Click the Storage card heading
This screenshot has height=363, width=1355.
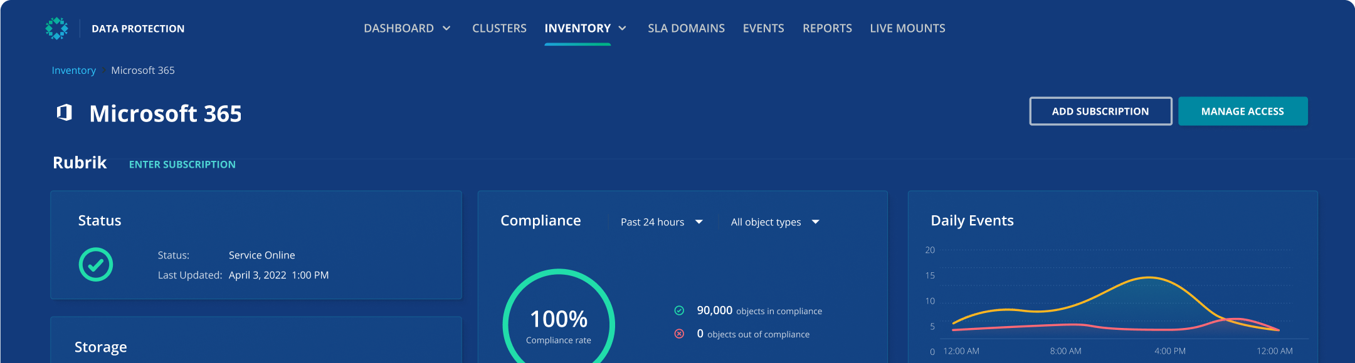click(x=101, y=347)
